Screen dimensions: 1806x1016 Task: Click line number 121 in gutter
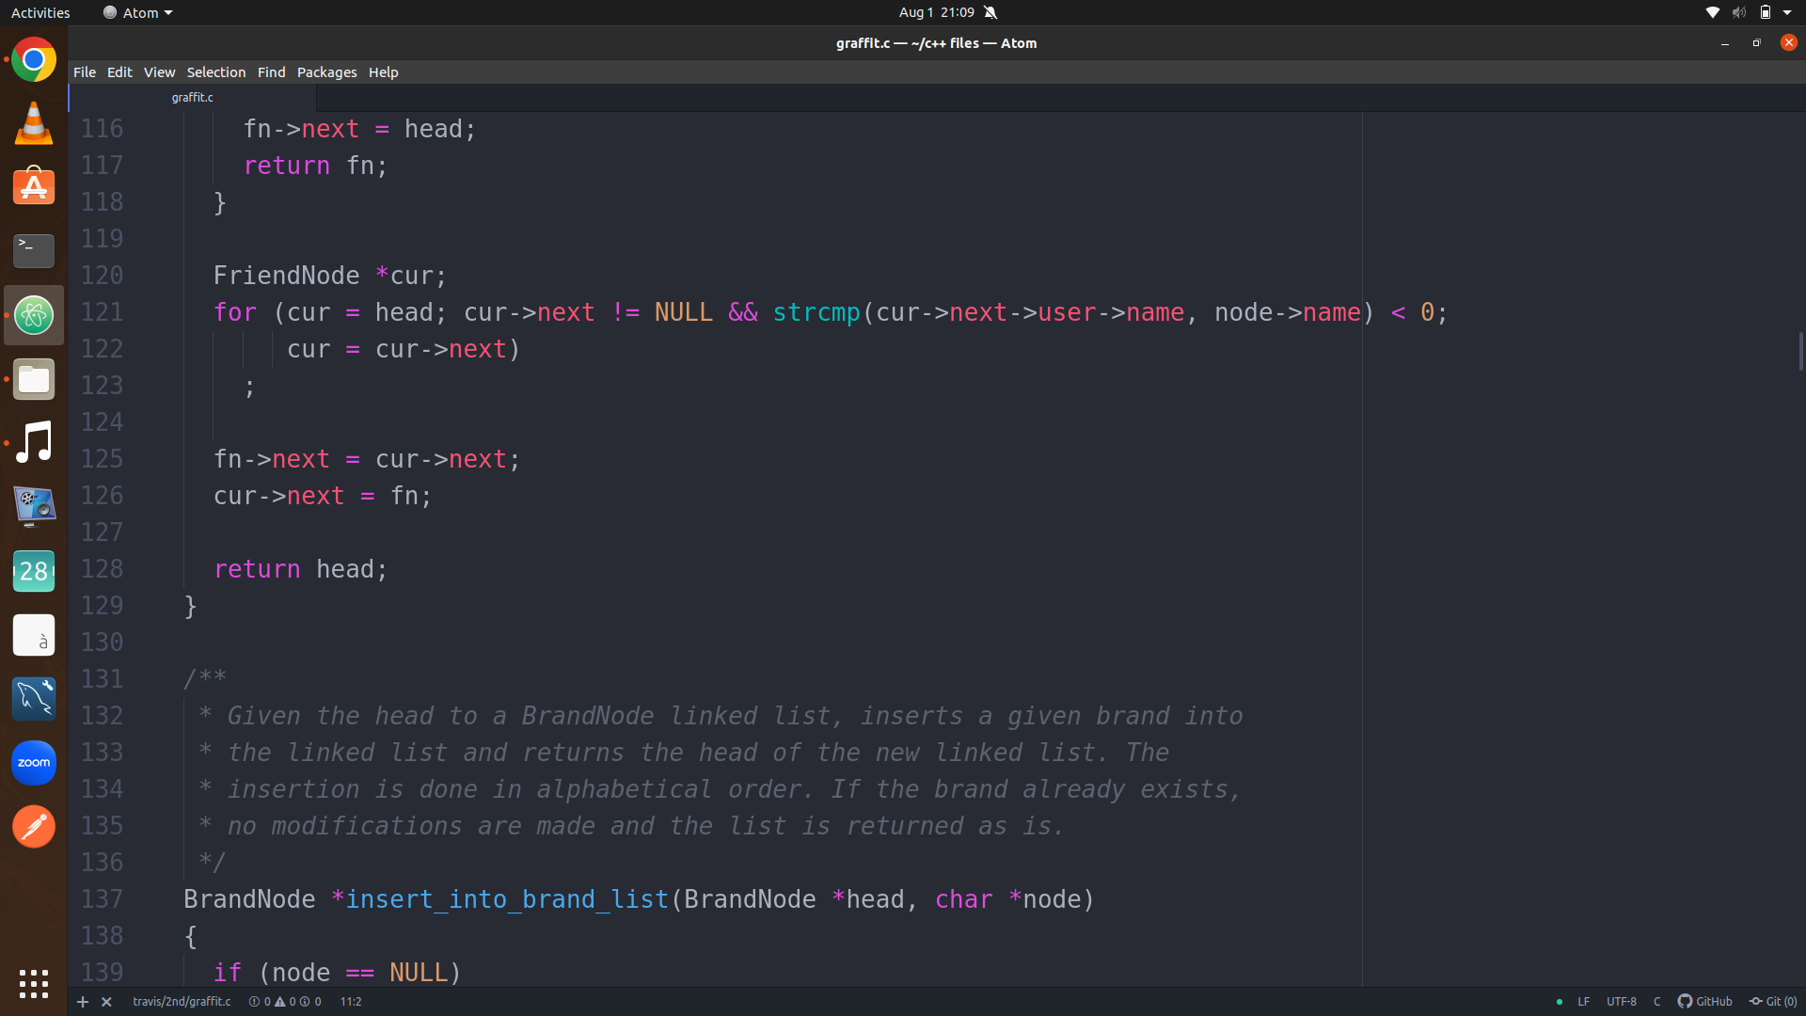coord(102,312)
